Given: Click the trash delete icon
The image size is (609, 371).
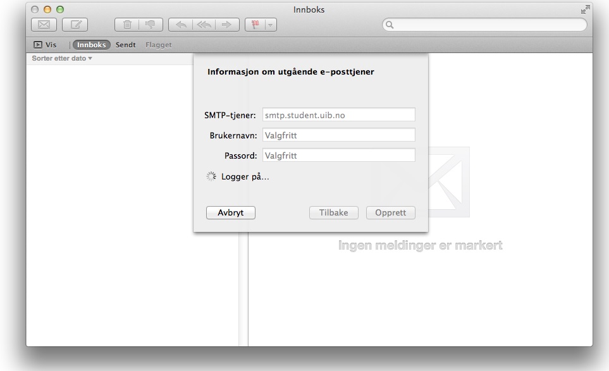Looking at the screenshot, I should (x=126, y=25).
